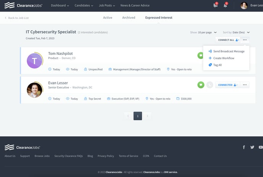Click the salary icon next to $500,000
This screenshot has width=263, height=177.
(178, 99)
